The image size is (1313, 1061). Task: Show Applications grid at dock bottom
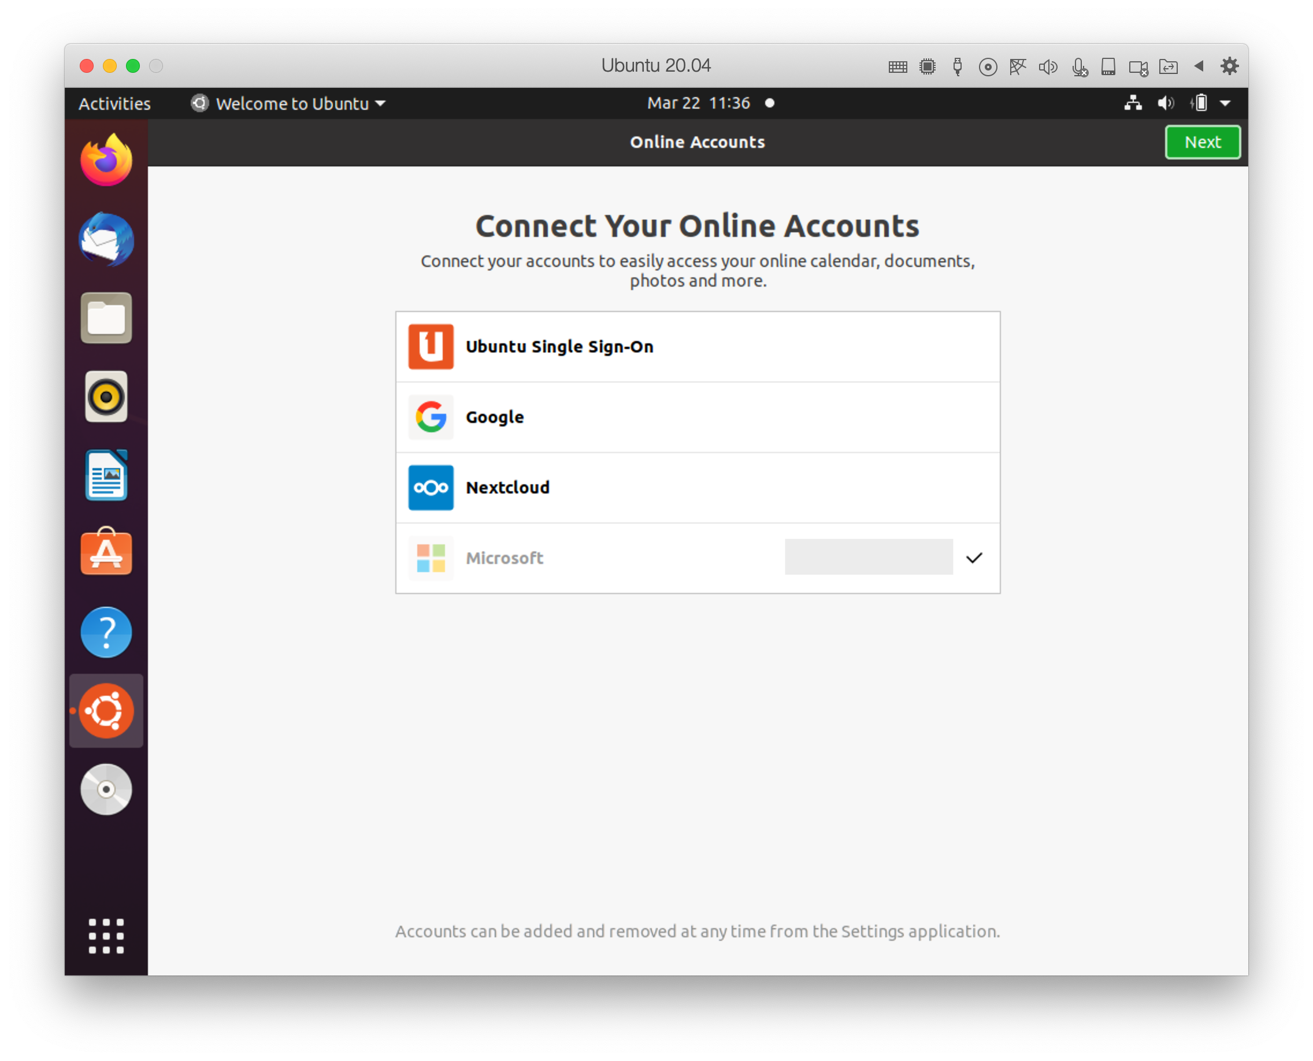click(x=106, y=936)
